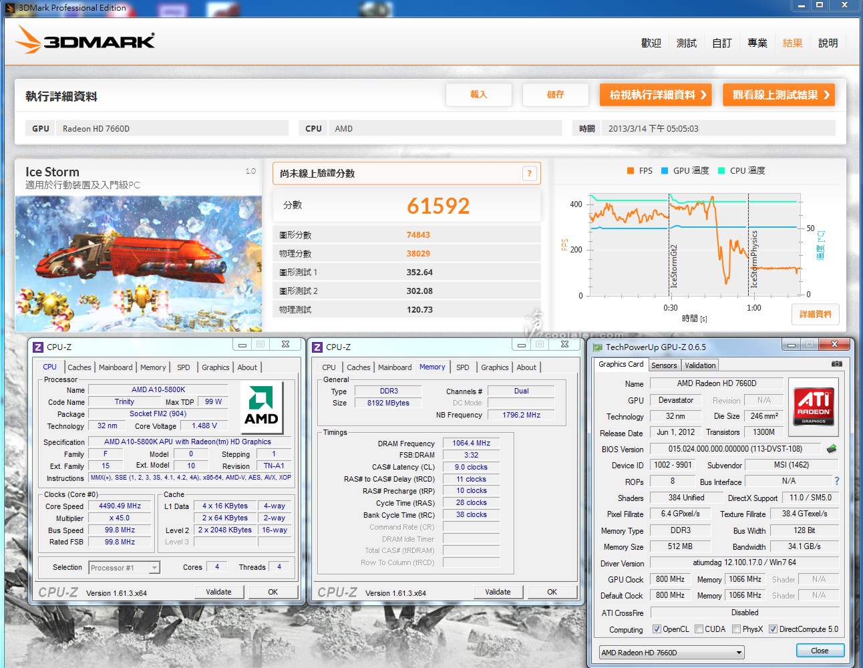The height and width of the screenshot is (668, 863).
Task: Click 檢視執行詳細資料 orange button
Action: click(656, 95)
